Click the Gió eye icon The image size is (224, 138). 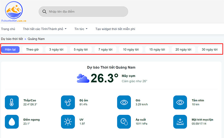tap(124, 102)
